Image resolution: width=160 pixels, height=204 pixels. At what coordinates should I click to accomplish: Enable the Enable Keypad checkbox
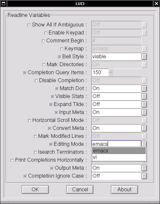coord(46,33)
